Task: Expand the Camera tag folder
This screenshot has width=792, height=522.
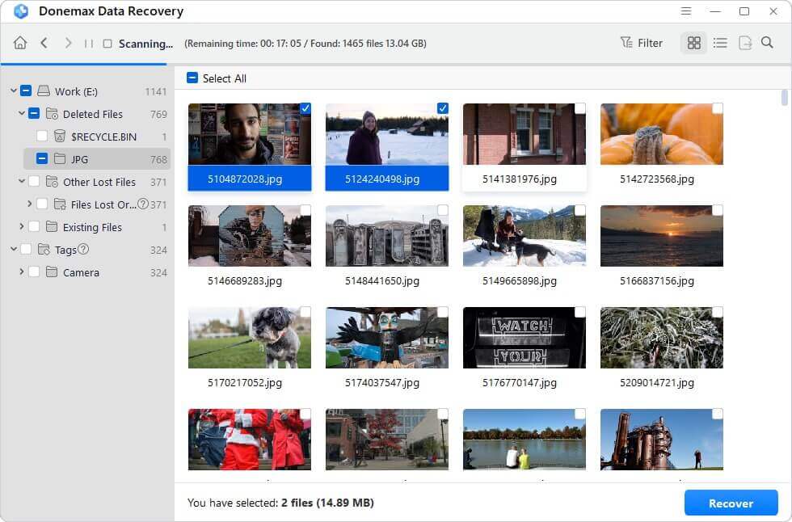Action: tap(21, 272)
